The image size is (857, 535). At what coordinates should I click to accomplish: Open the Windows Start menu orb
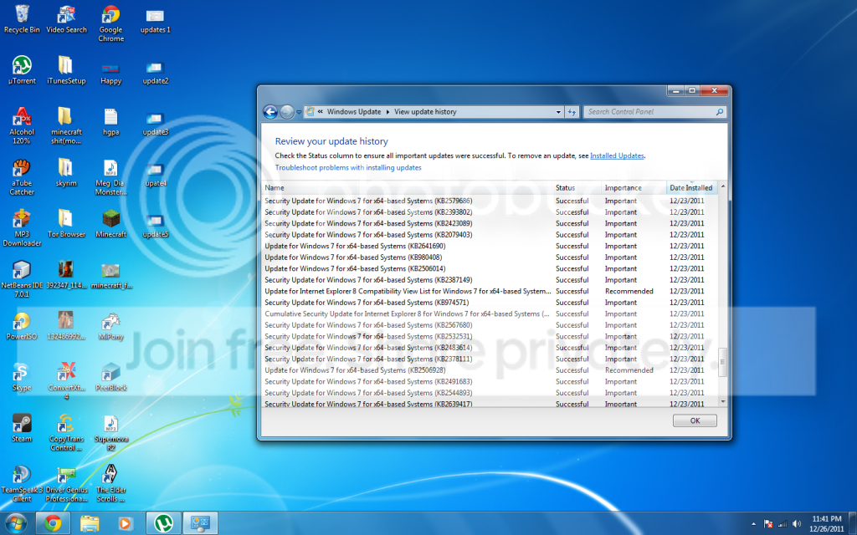click(16, 523)
